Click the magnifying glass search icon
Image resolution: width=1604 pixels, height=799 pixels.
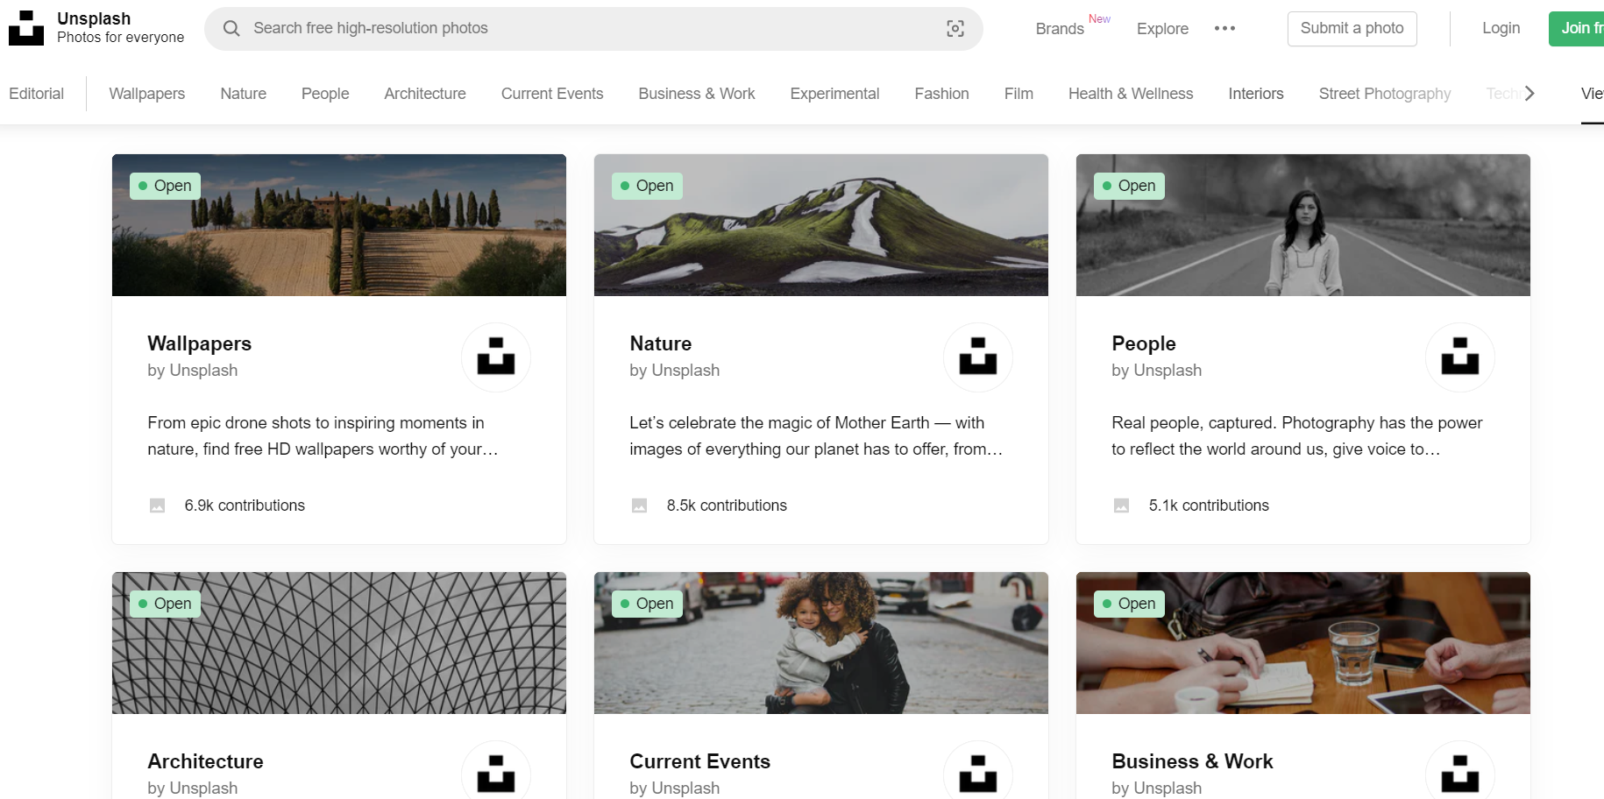[x=231, y=29]
